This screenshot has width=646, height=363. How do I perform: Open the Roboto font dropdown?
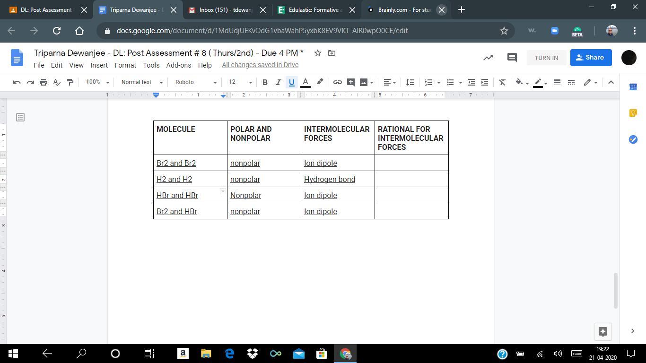point(195,82)
